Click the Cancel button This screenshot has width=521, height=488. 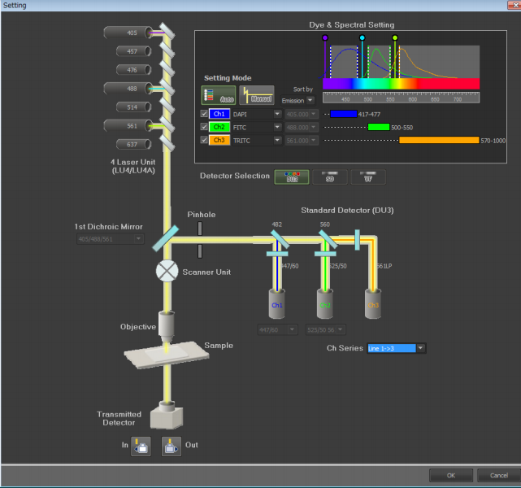coord(498,475)
